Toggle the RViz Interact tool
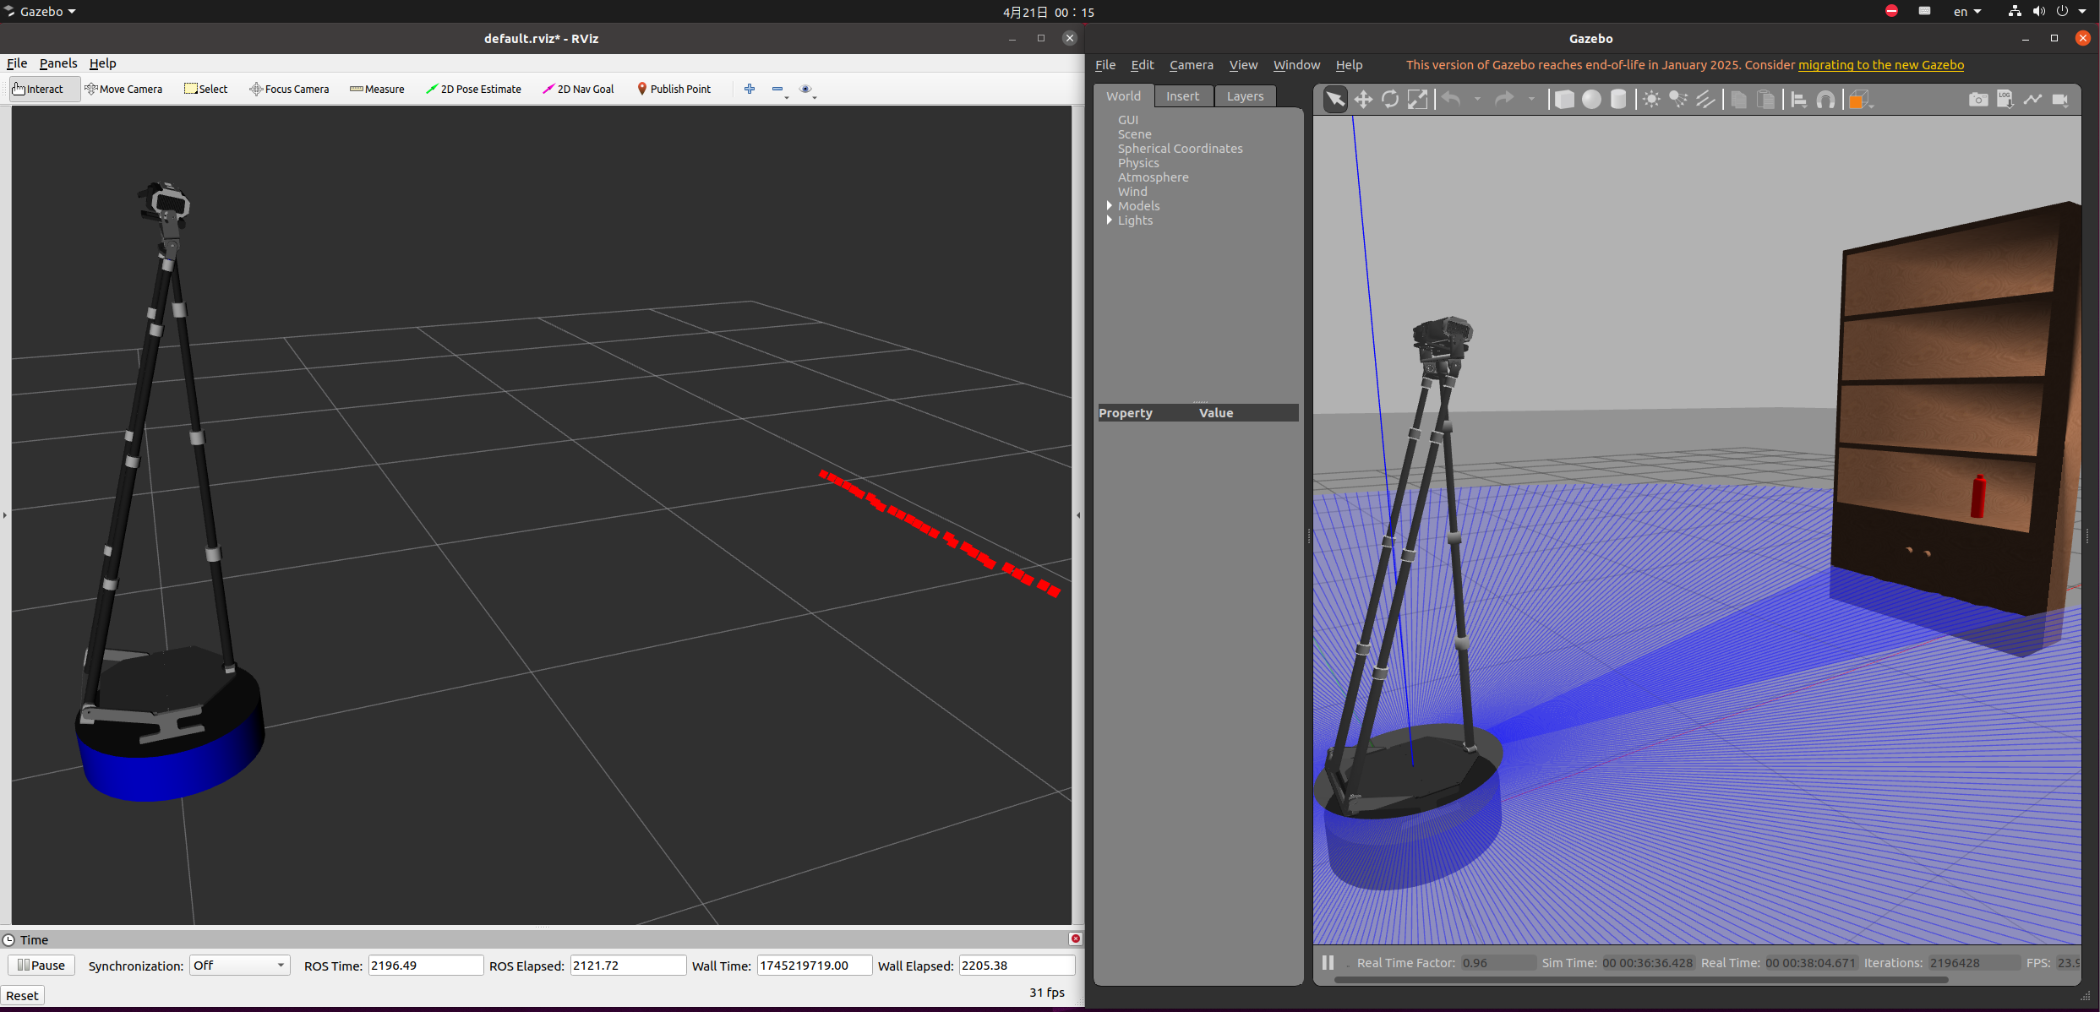Image resolution: width=2100 pixels, height=1012 pixels. point(39,89)
